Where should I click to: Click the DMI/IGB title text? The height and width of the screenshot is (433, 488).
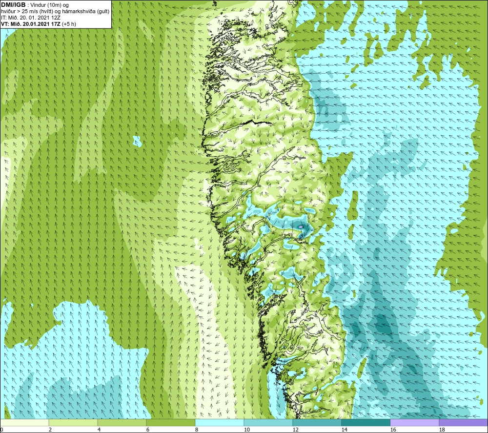(x=13, y=5)
